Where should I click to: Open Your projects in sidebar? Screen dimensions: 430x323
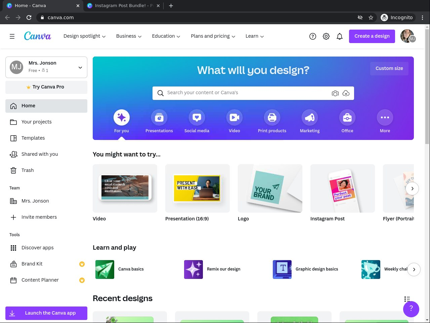tap(46, 122)
